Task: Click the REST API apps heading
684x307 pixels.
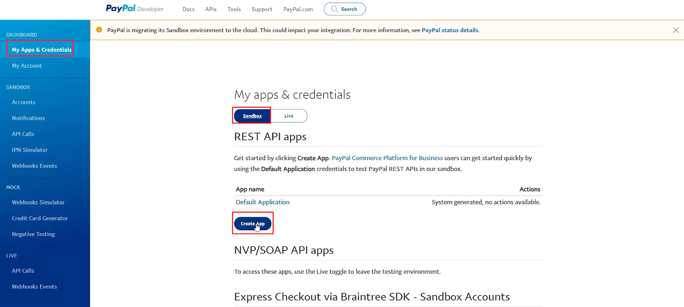Action: [x=270, y=137]
